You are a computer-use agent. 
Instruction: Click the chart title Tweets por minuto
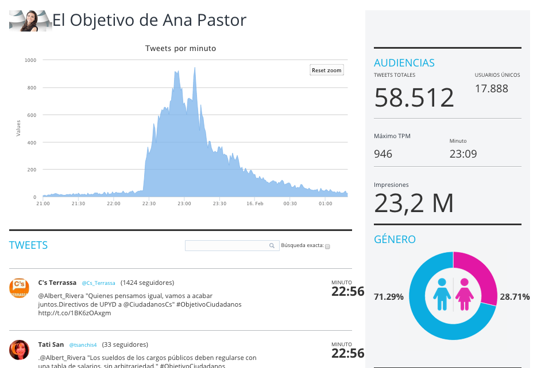coord(180,49)
